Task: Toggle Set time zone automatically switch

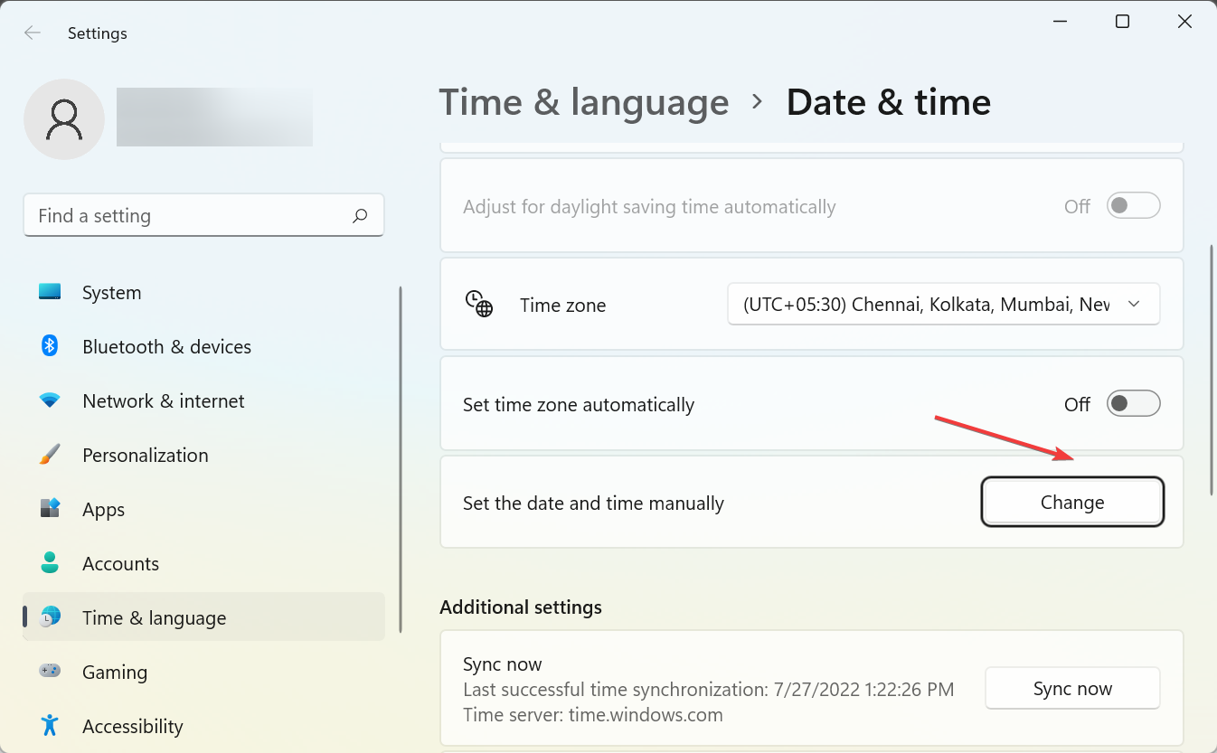Action: 1133,404
